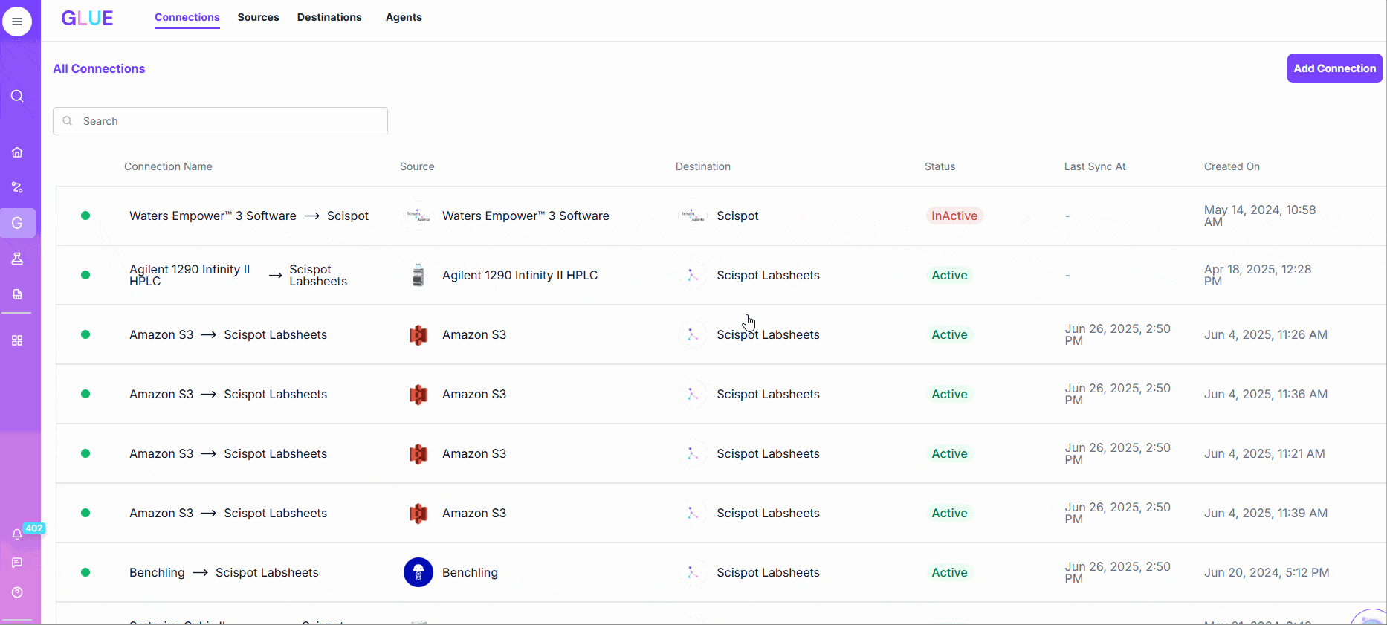1387x625 pixels.
Task: Click Active badge in Benchling row
Action: pos(949,572)
